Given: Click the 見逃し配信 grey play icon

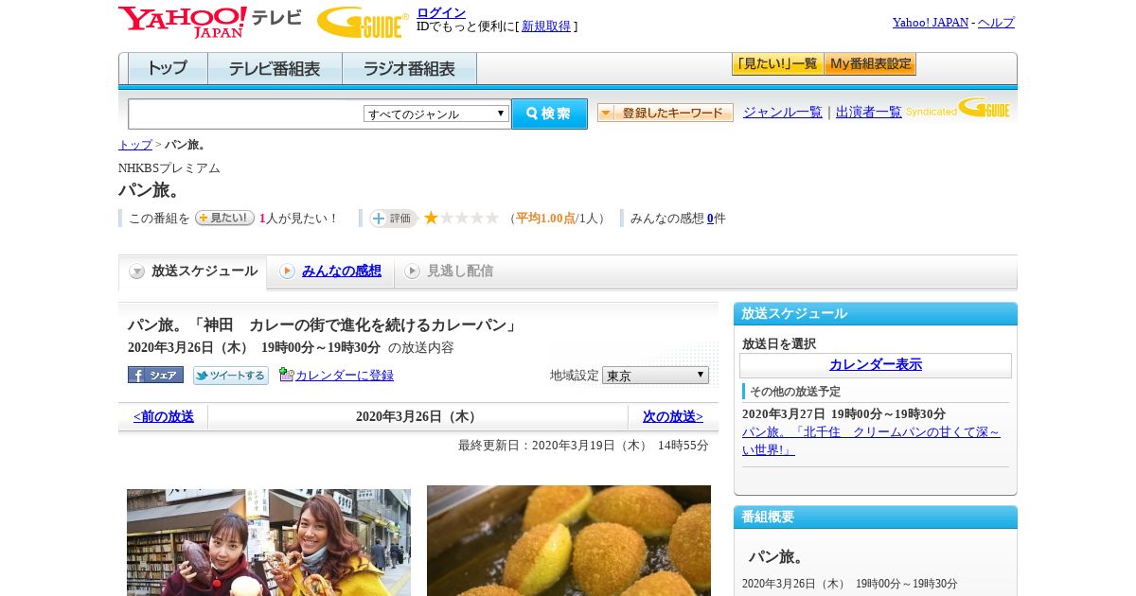Looking at the screenshot, I should 412,272.
